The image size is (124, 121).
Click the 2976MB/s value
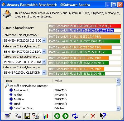(61, 90)
